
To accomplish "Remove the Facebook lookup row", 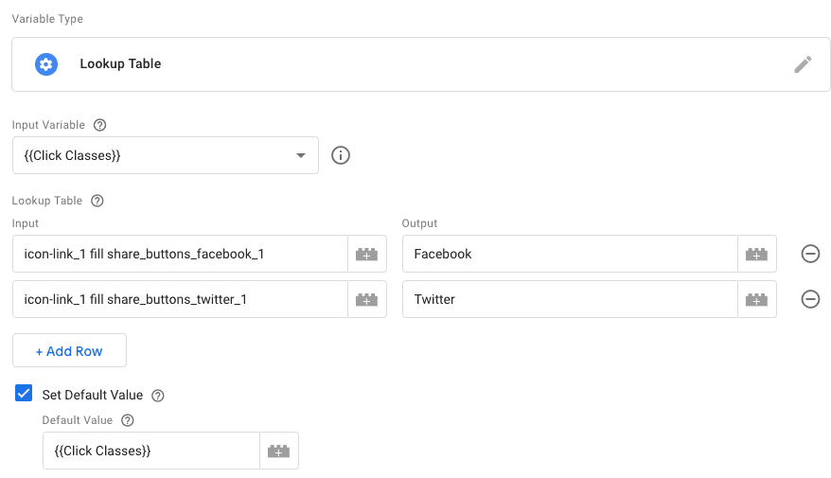I will (810, 254).
